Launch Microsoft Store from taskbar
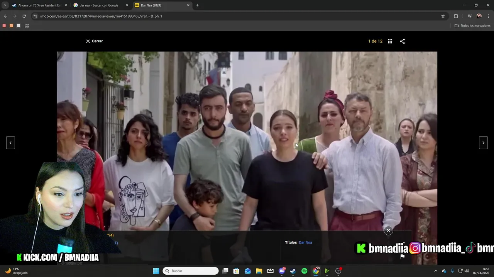This screenshot has height=277, width=494. click(237, 271)
